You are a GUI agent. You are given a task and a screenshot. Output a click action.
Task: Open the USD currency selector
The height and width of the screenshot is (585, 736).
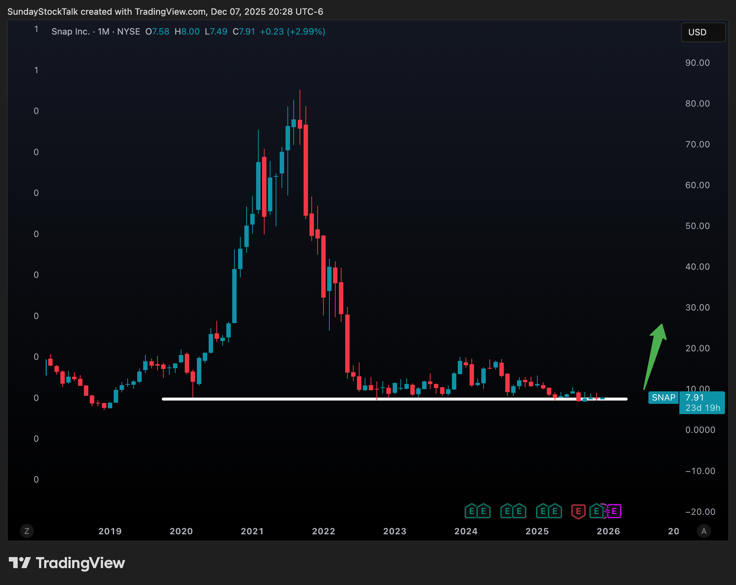(703, 32)
